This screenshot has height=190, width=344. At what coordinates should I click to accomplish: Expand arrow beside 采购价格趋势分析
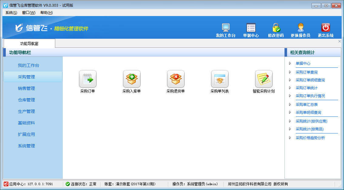click(290, 138)
